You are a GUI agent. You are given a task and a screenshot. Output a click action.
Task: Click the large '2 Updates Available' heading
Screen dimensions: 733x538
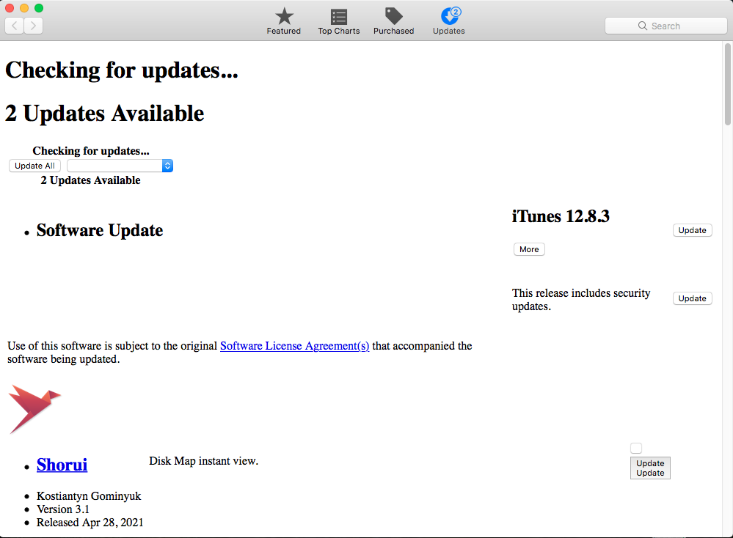coord(105,114)
